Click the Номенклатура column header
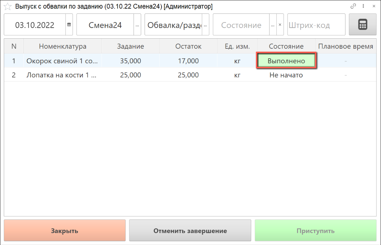 click(x=62, y=46)
